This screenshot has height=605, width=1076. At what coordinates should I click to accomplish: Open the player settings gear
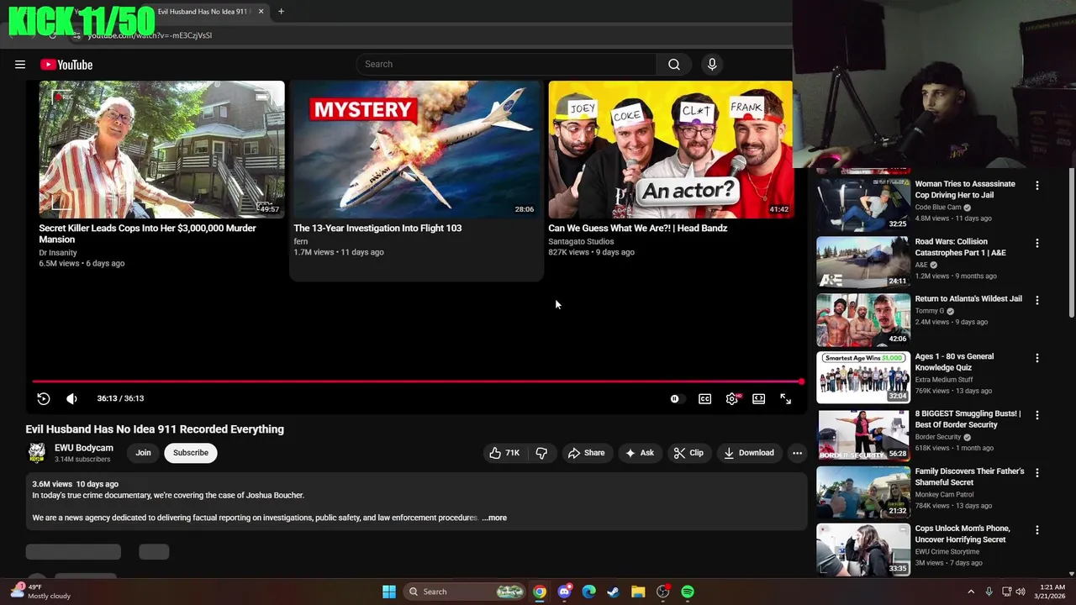pos(732,399)
